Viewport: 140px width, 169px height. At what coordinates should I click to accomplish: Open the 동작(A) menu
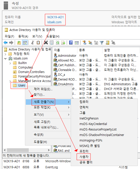pyautogui.click(x=23, y=36)
